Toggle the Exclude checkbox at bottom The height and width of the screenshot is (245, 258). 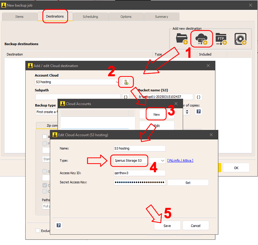click(38, 230)
